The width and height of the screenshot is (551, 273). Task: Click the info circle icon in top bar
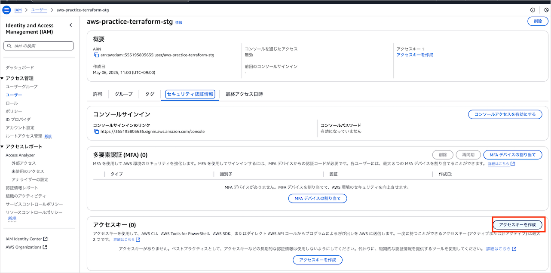[x=533, y=10]
